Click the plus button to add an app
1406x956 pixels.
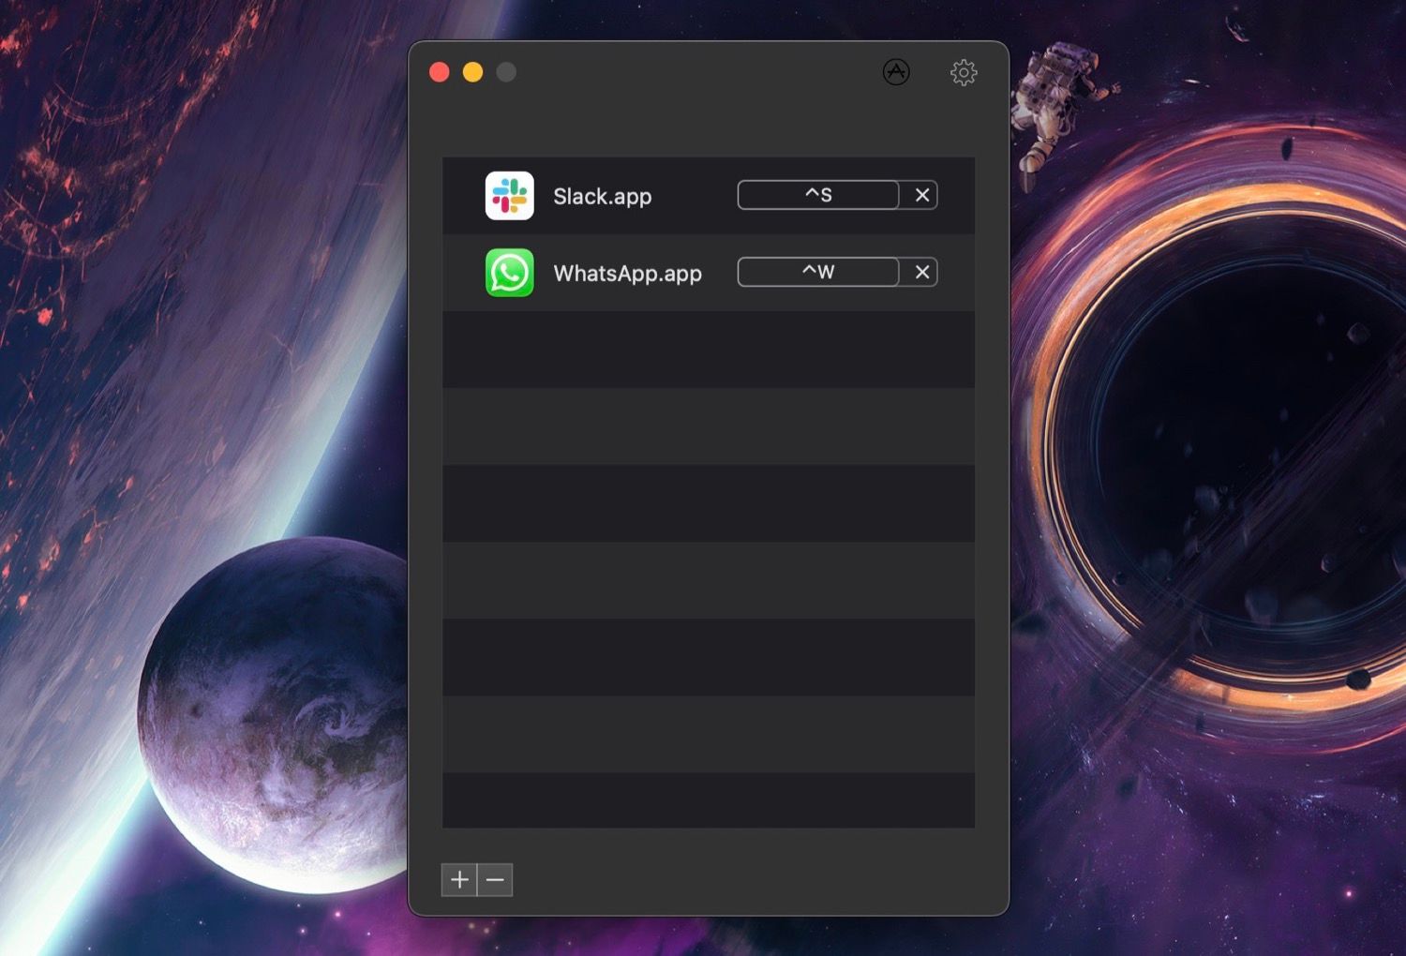(459, 880)
